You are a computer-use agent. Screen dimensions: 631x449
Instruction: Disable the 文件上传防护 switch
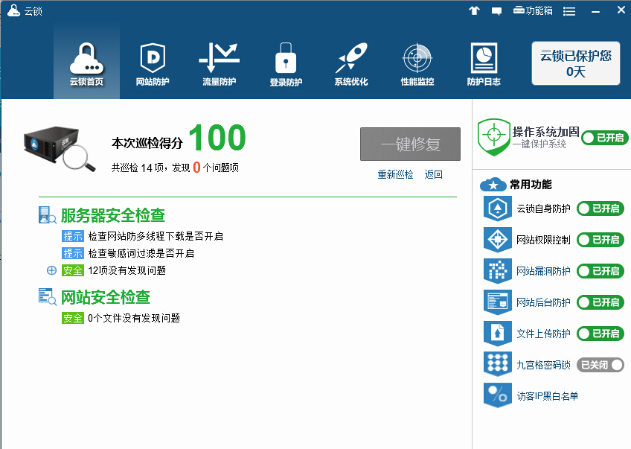pos(600,334)
